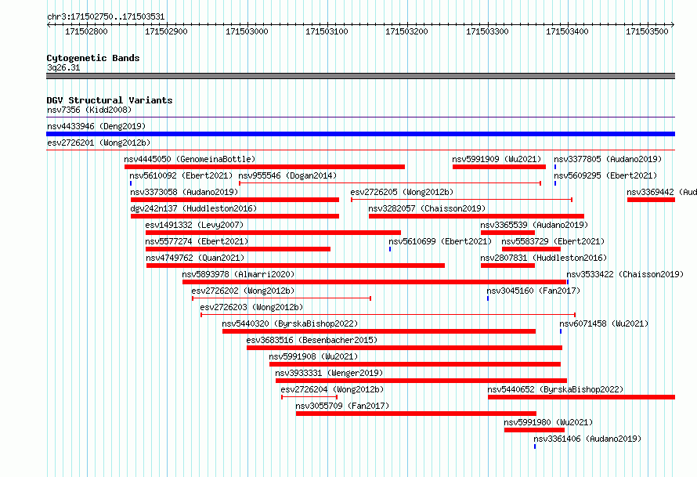Click the nsv3045160 (Fan2017) label
Image resolution: width=697 pixels, height=477 pixels.
click(x=533, y=291)
